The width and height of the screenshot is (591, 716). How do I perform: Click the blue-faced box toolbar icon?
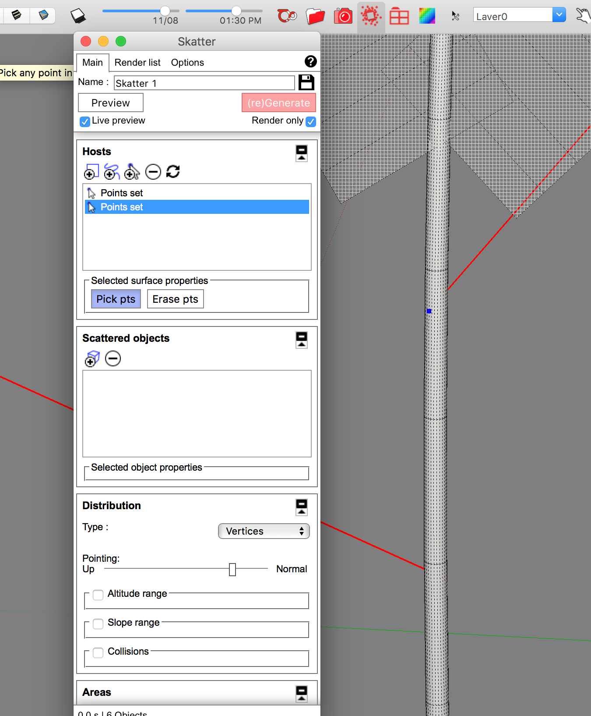click(x=43, y=15)
